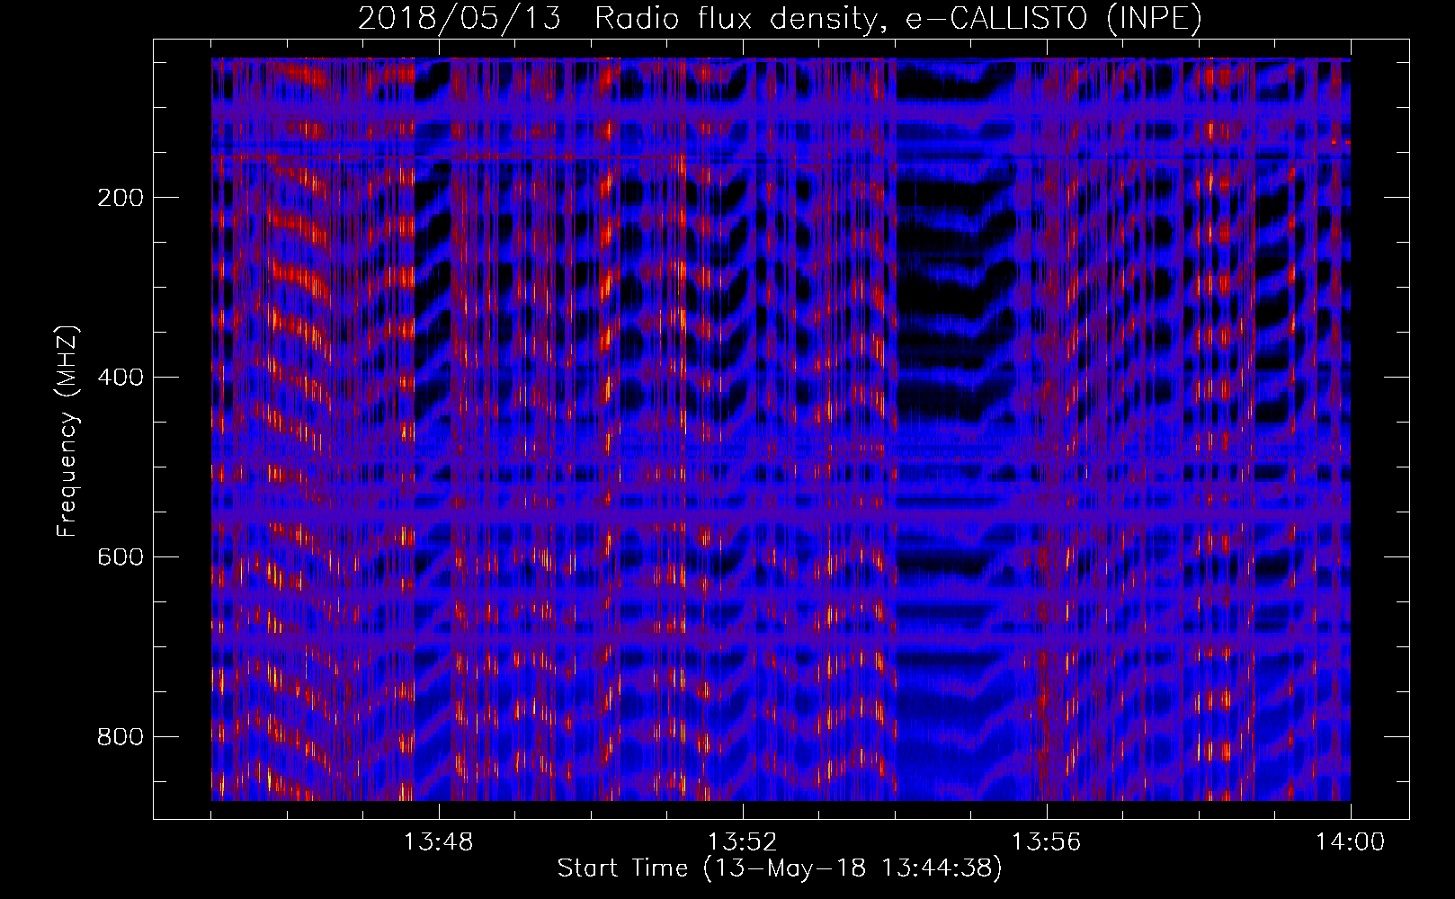
Task: Click the 13:56 time tick label
Action: pyautogui.click(x=1047, y=842)
